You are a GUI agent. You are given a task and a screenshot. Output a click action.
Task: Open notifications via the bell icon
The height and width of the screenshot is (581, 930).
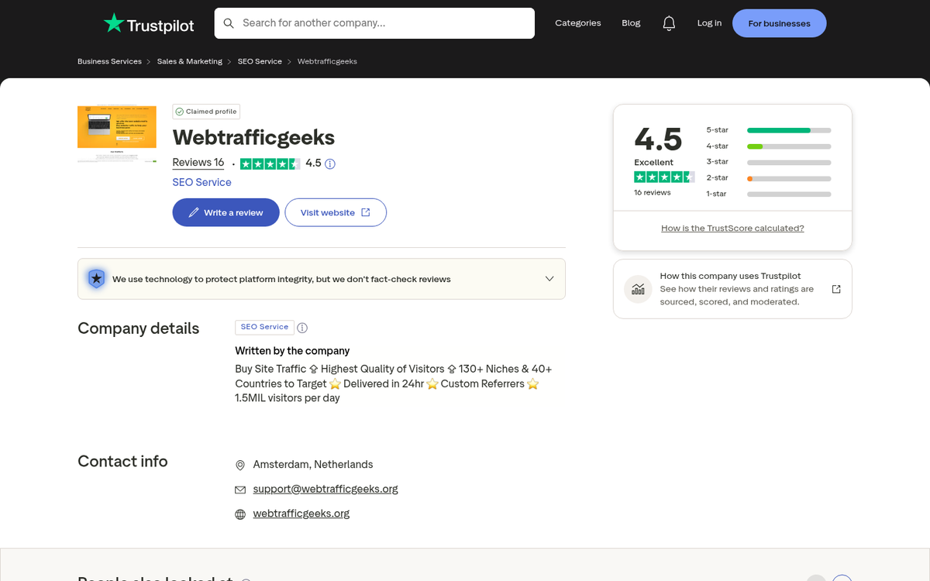(x=669, y=22)
